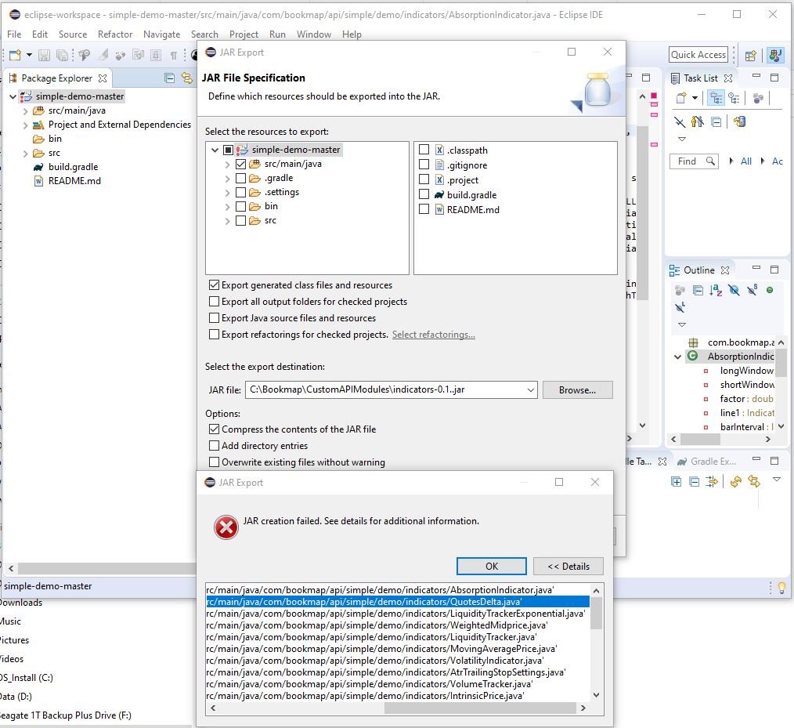Viewport: 794px width, 728px height.
Task: Expand the .gradle folder in export tree
Action: tap(227, 178)
